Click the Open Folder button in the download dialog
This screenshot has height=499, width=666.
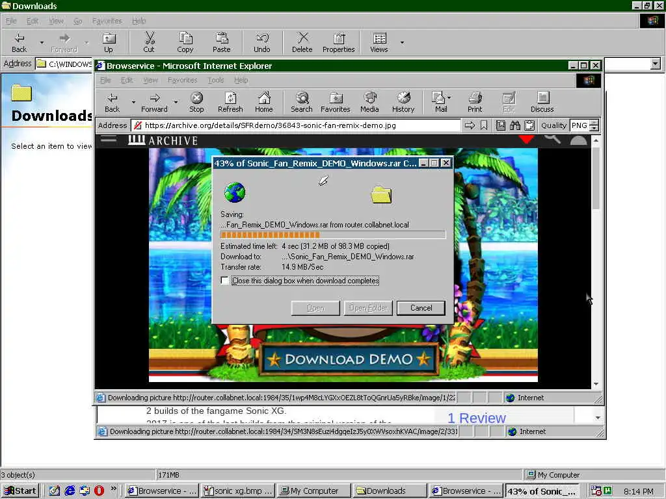pos(368,308)
